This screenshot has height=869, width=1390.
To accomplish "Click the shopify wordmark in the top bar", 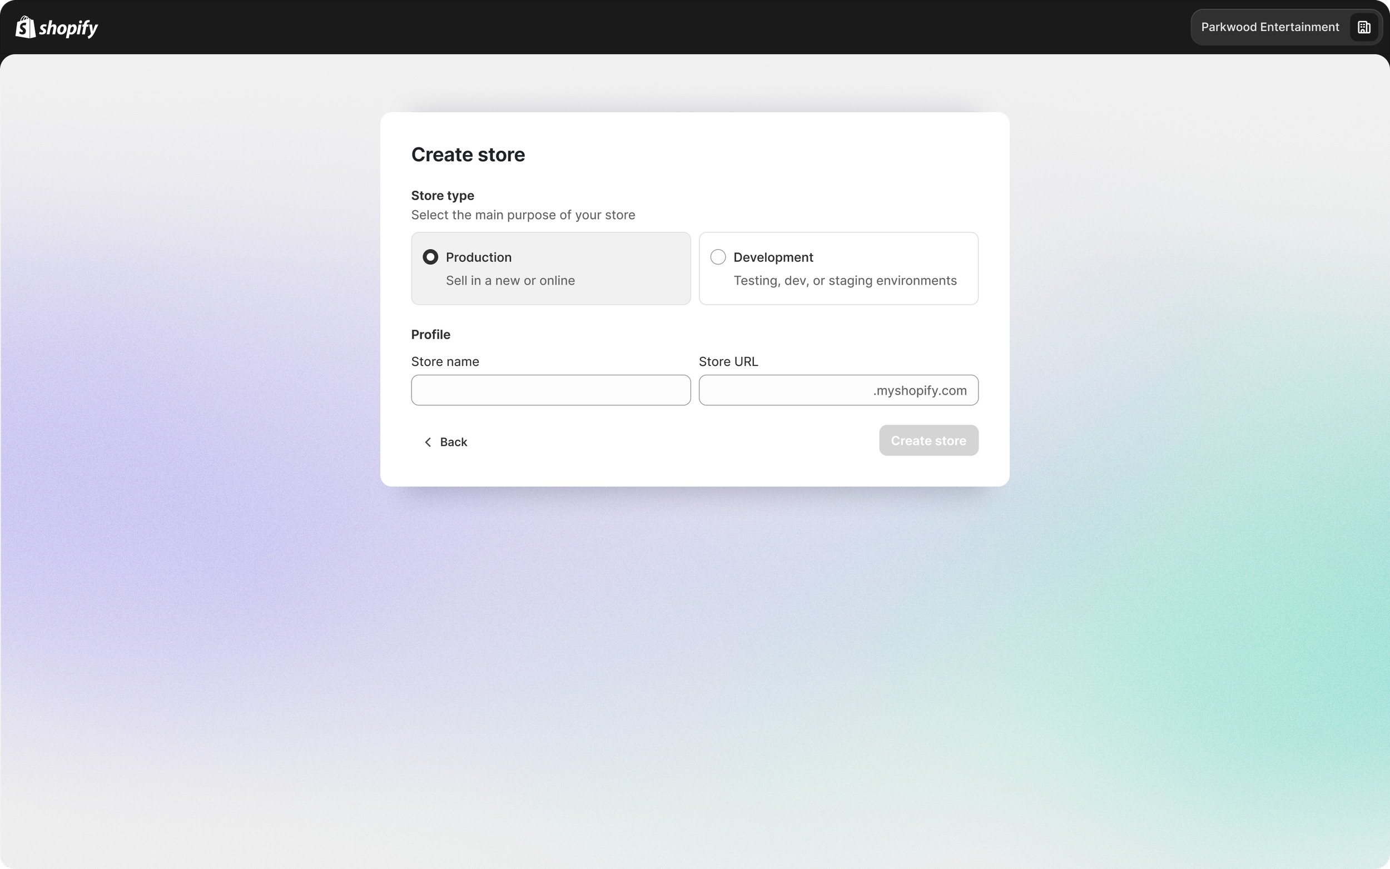I will pyautogui.click(x=70, y=27).
